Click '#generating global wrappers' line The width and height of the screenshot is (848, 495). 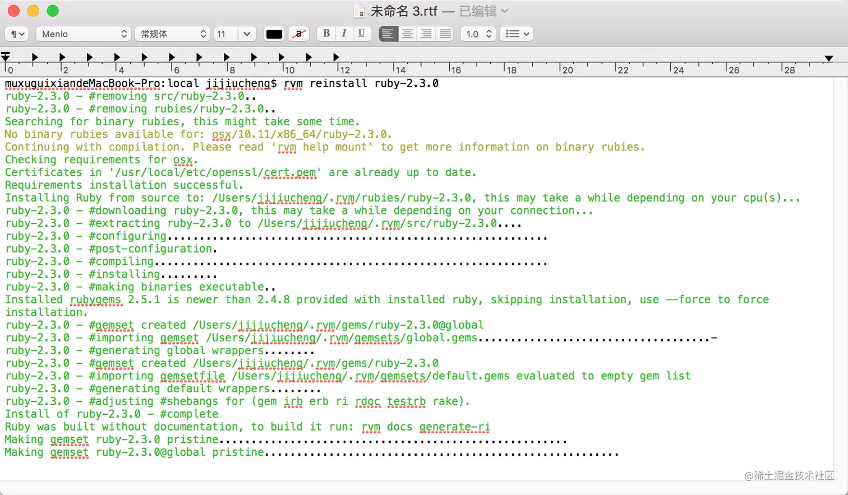[x=160, y=351]
